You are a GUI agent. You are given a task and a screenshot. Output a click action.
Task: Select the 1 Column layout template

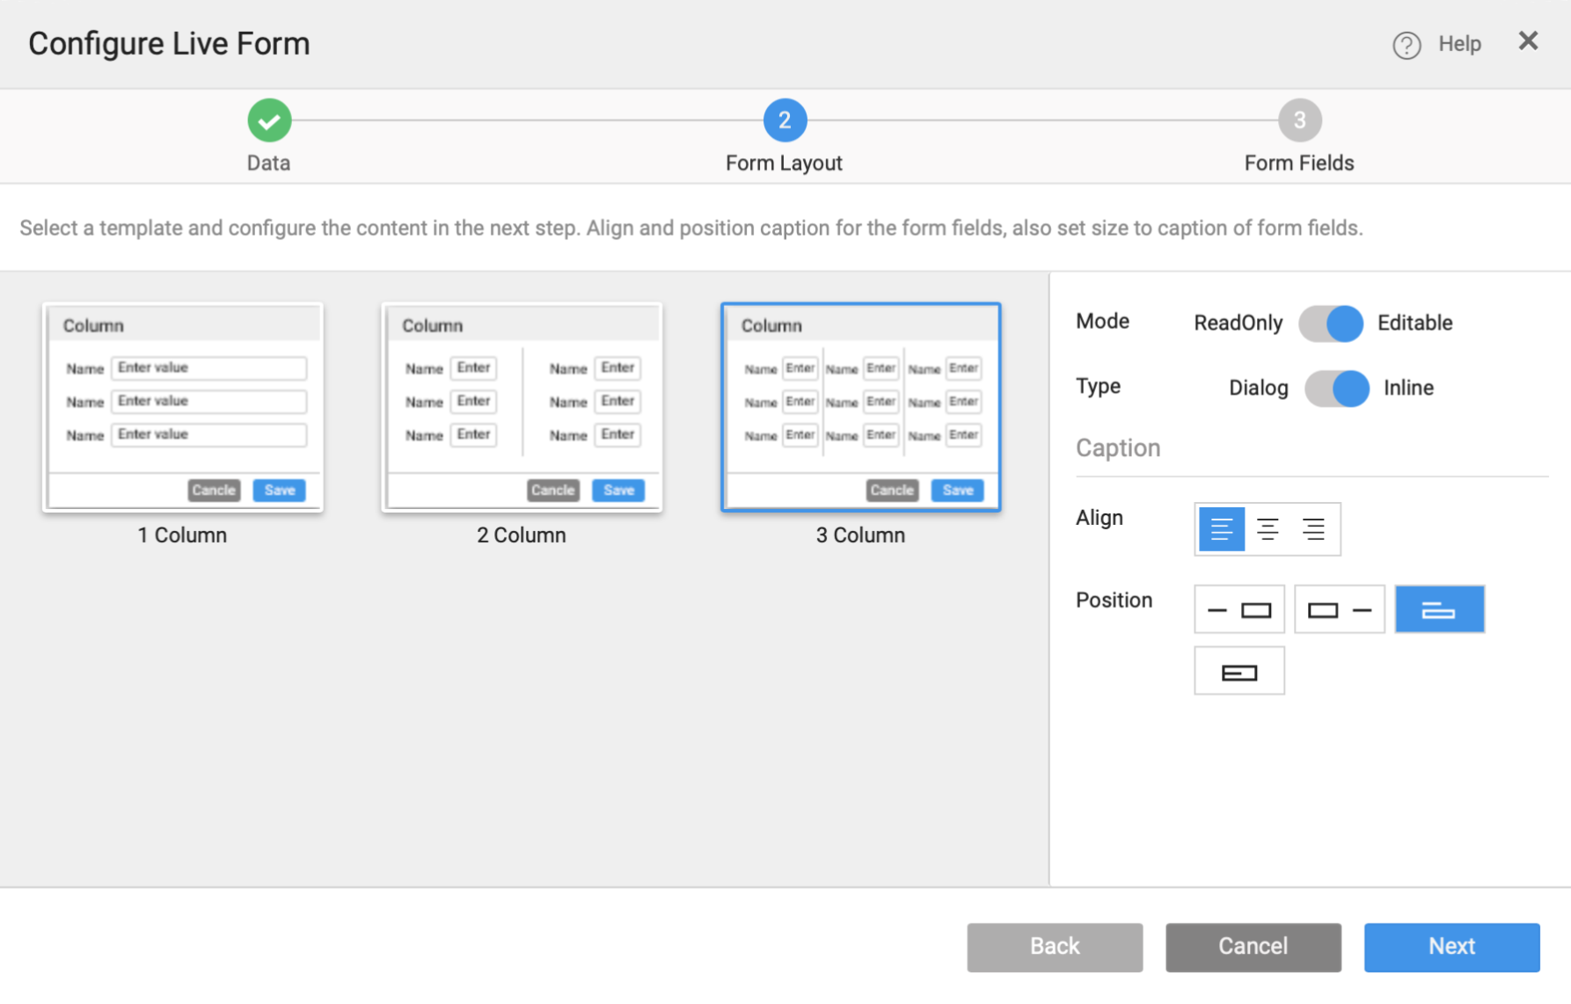point(182,407)
